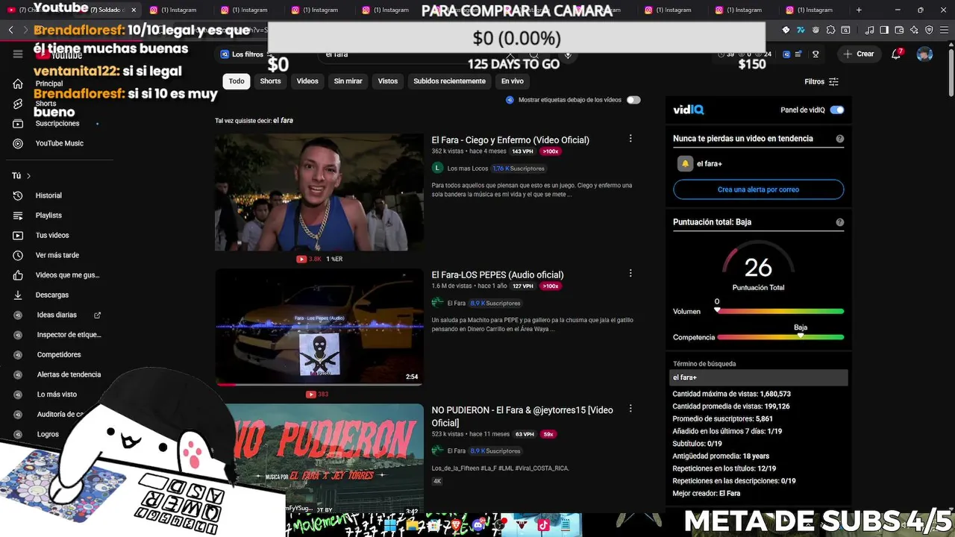This screenshot has width=955, height=537.
Task: Open File Explorer in taskbar
Action: tap(413, 525)
